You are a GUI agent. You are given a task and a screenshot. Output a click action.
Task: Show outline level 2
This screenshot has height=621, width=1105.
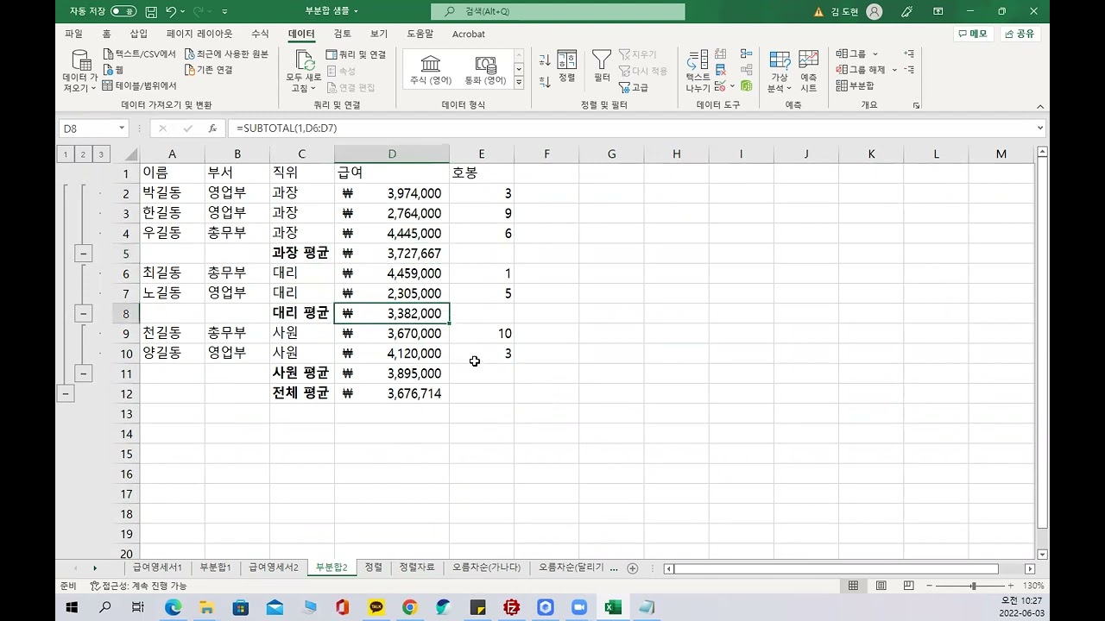(x=83, y=154)
